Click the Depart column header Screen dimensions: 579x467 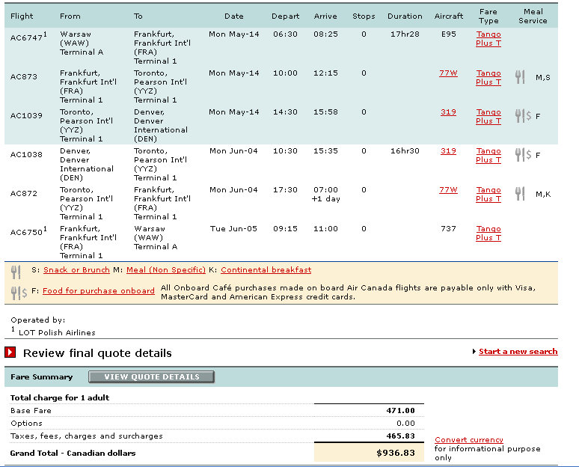286,16
